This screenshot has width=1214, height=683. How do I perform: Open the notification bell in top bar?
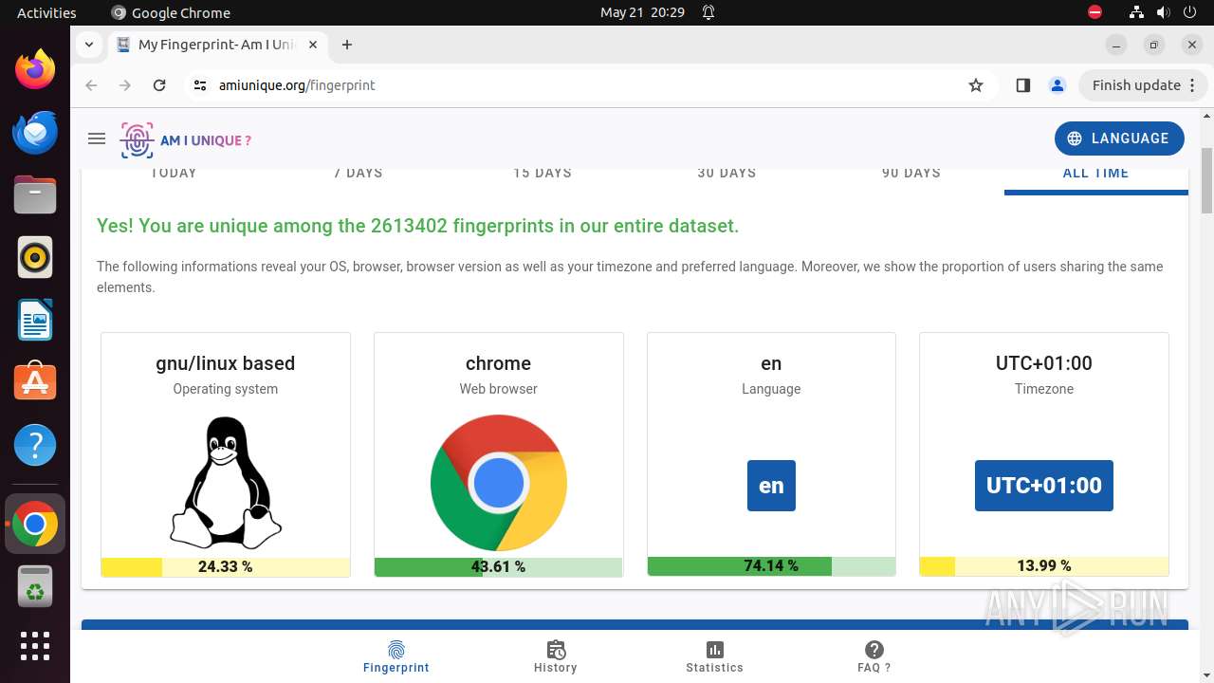[x=708, y=12]
